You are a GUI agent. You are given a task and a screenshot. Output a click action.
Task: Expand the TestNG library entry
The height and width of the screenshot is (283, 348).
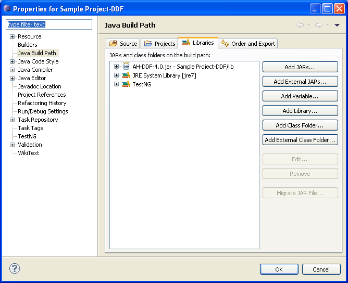tap(116, 84)
